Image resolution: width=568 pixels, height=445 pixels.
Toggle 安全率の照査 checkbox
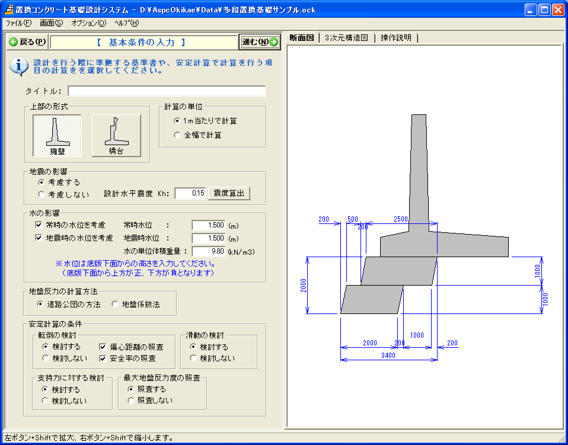click(103, 358)
